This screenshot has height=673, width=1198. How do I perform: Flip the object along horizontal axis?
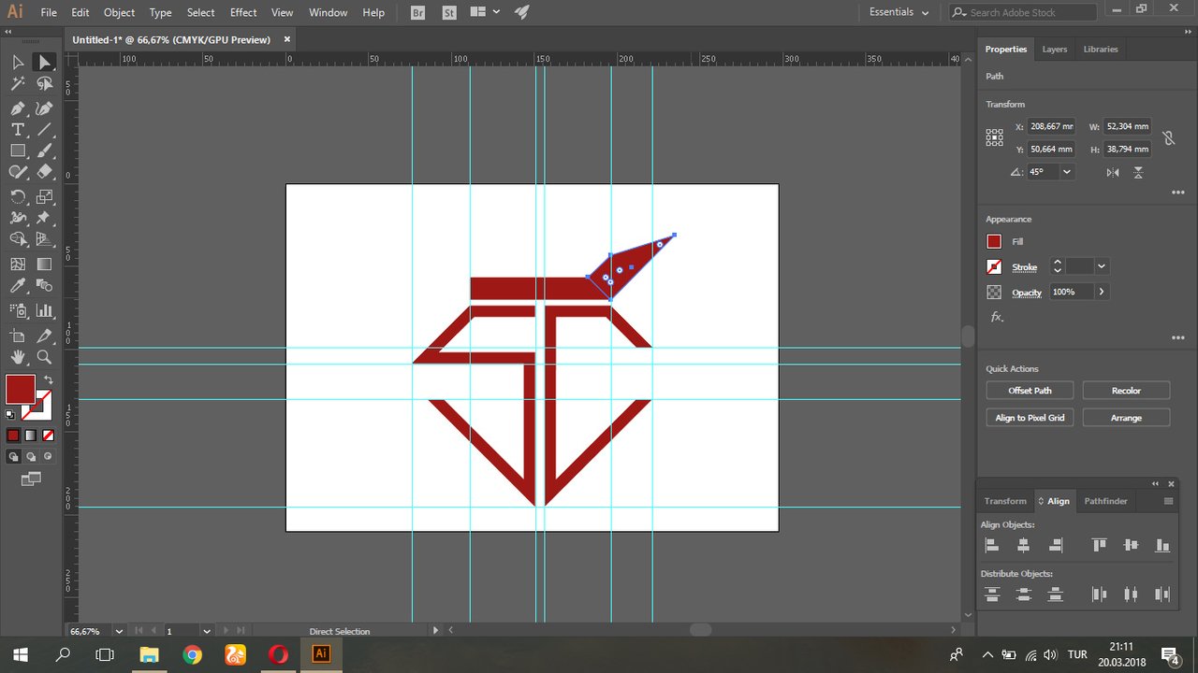tap(1113, 172)
